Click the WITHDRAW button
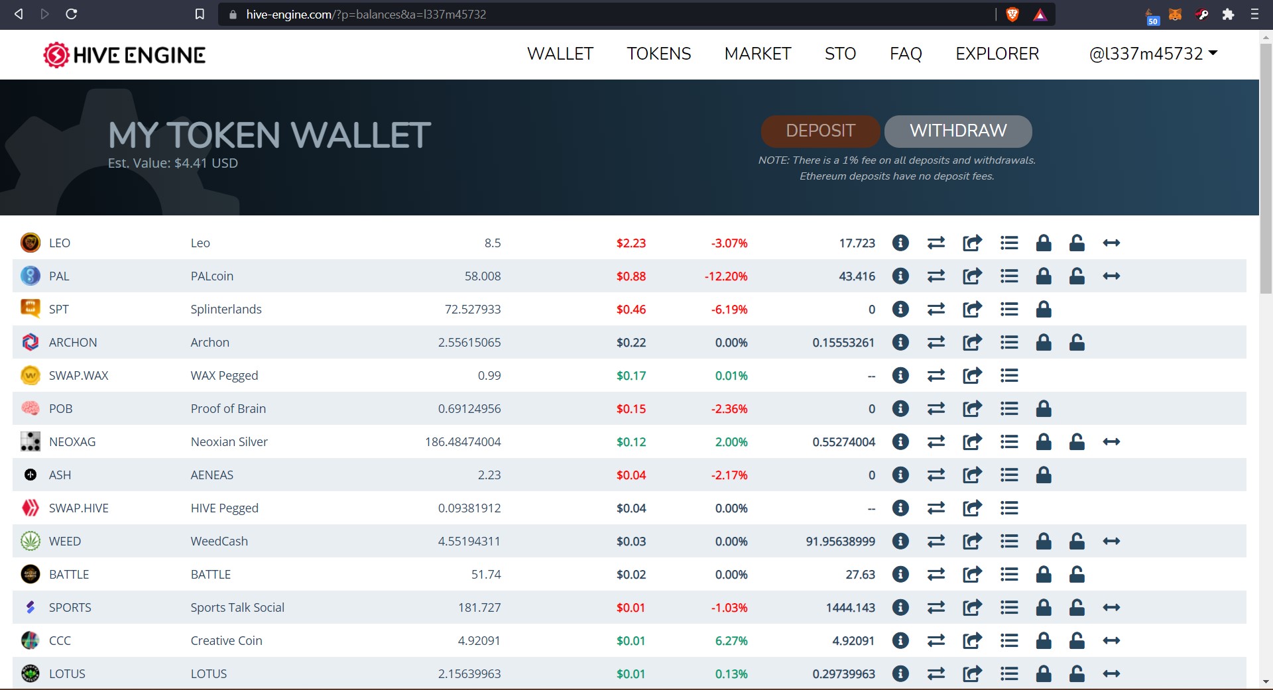 tap(958, 131)
